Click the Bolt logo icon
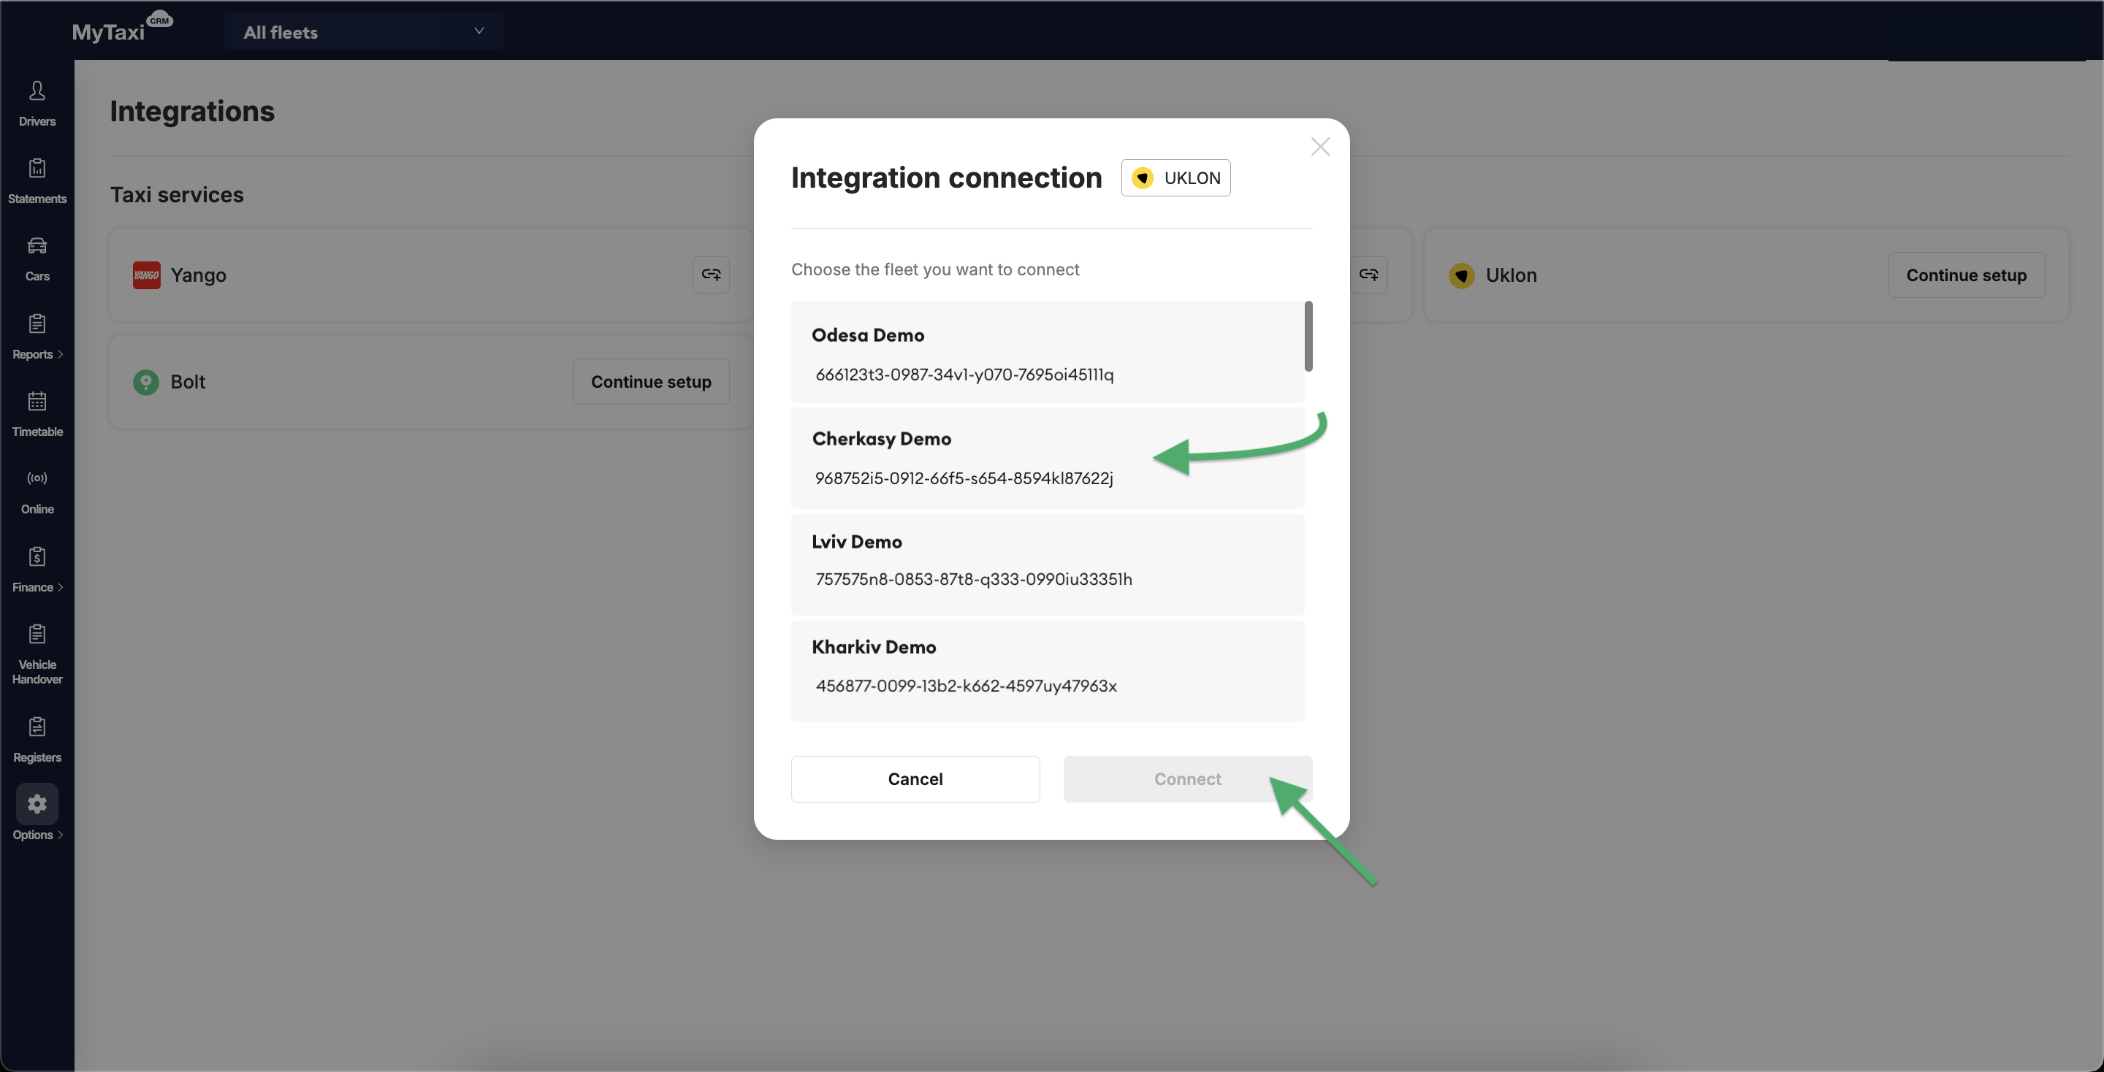The height and width of the screenshot is (1072, 2104). click(146, 381)
